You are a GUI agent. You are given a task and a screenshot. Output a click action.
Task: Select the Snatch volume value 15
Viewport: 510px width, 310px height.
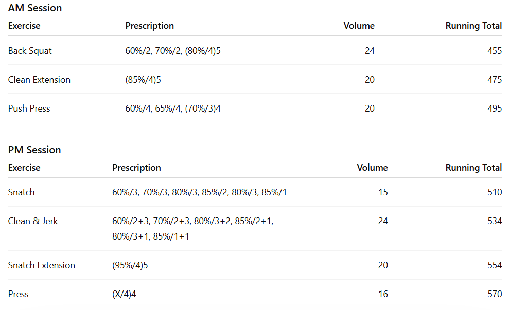[x=382, y=192]
